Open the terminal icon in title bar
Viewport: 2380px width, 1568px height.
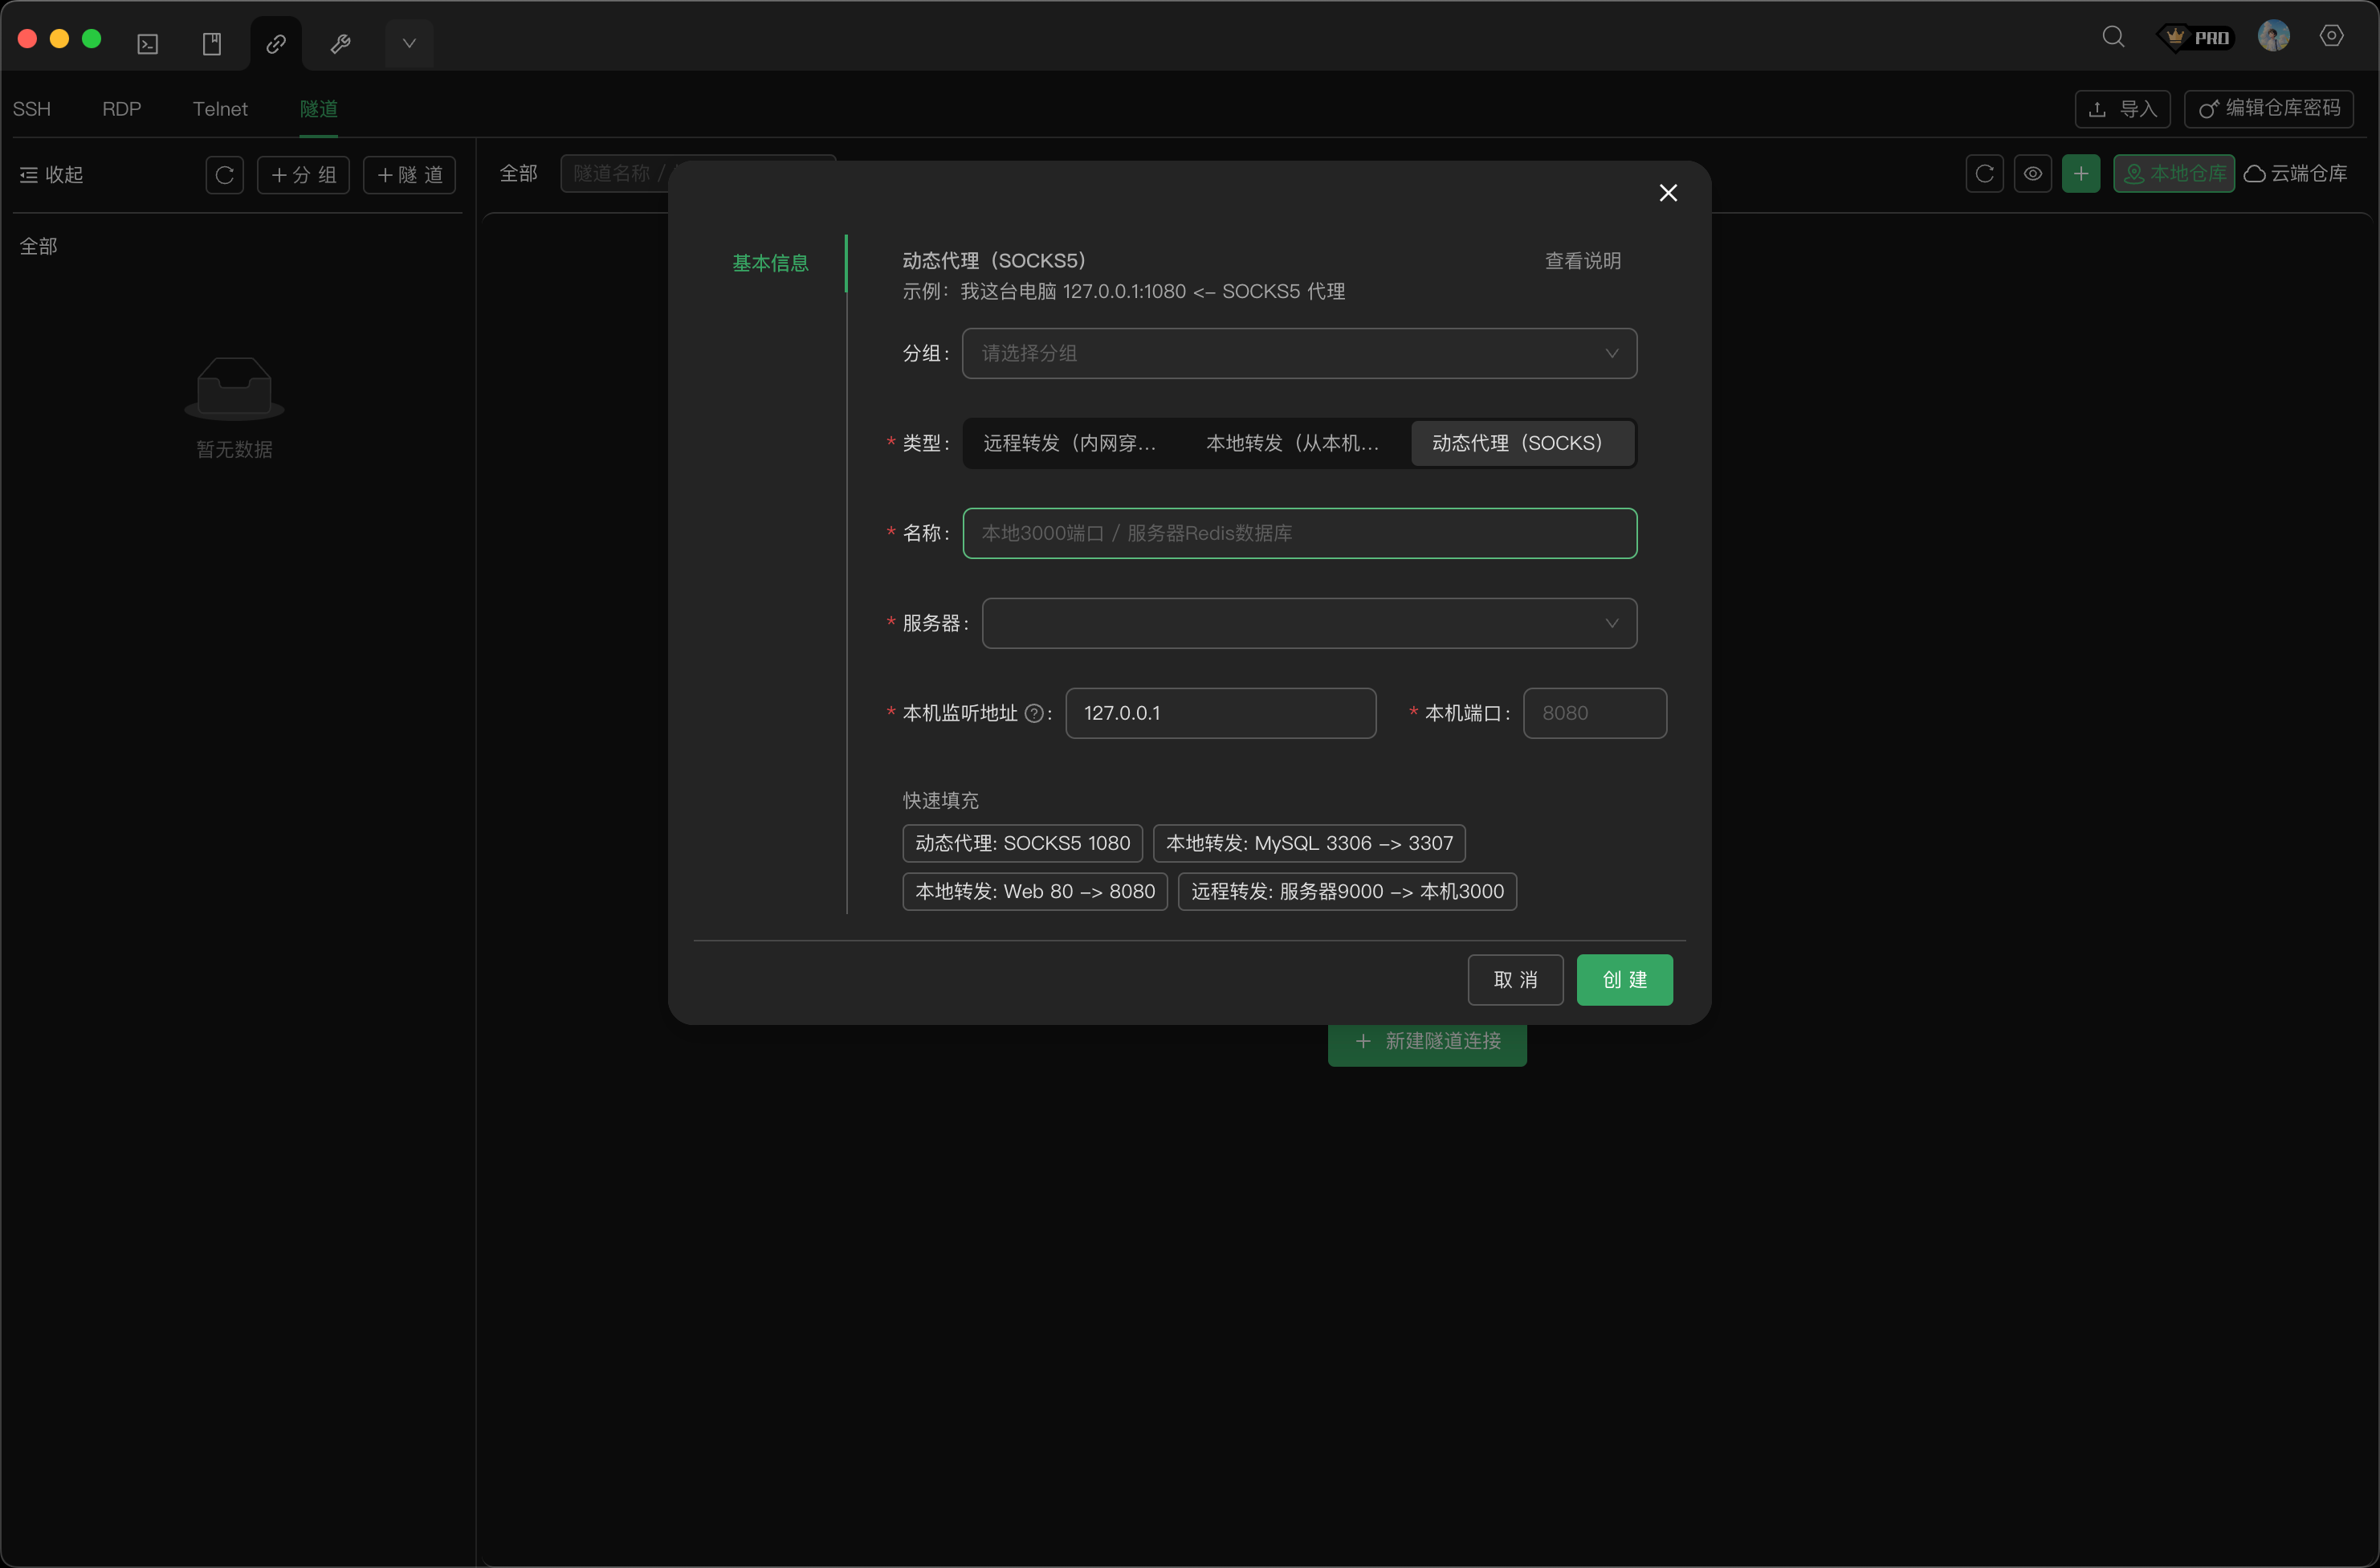click(x=148, y=44)
